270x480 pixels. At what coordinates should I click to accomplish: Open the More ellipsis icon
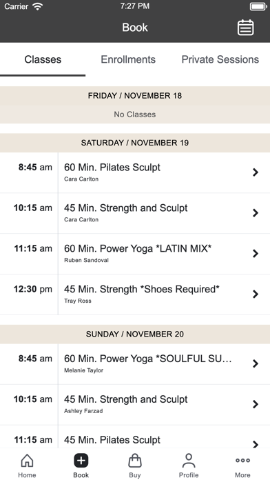tap(242, 461)
